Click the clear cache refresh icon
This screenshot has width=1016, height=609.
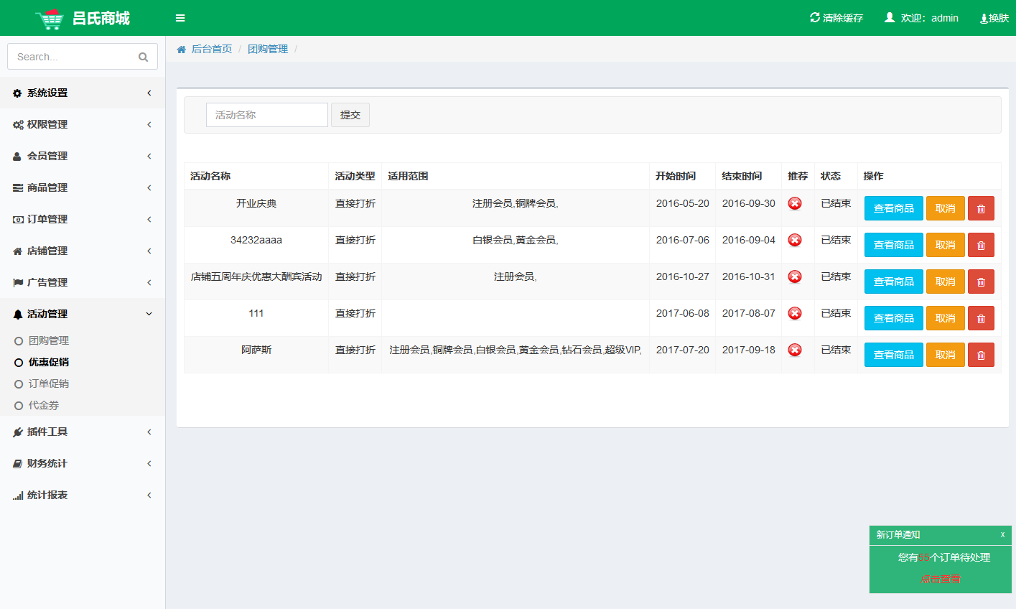pyautogui.click(x=814, y=17)
